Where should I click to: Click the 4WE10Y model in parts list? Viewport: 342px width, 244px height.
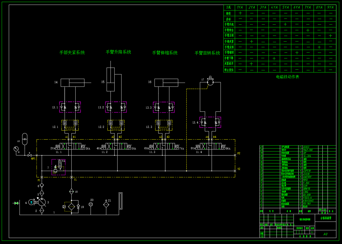tap(307, 177)
